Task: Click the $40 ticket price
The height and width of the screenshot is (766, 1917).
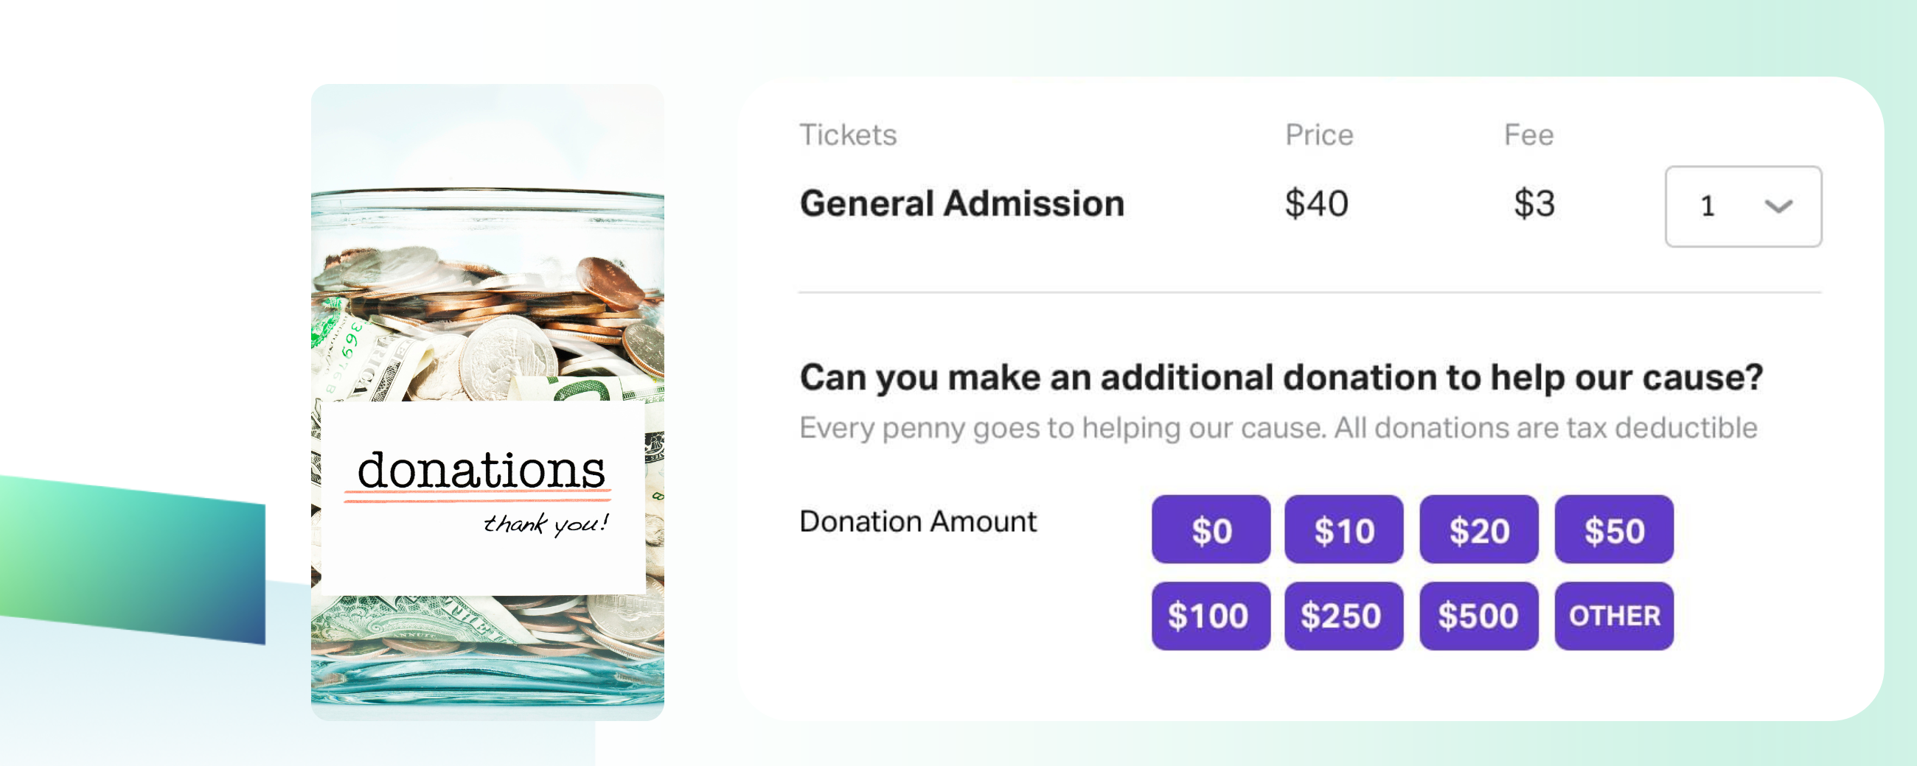Action: (1317, 203)
